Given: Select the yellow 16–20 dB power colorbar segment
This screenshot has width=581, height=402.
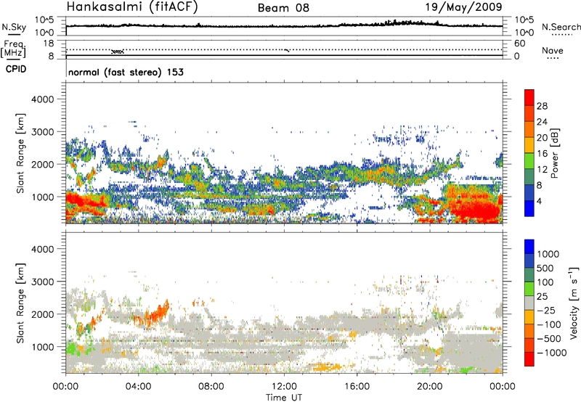Looking at the screenshot, I should [x=529, y=145].
